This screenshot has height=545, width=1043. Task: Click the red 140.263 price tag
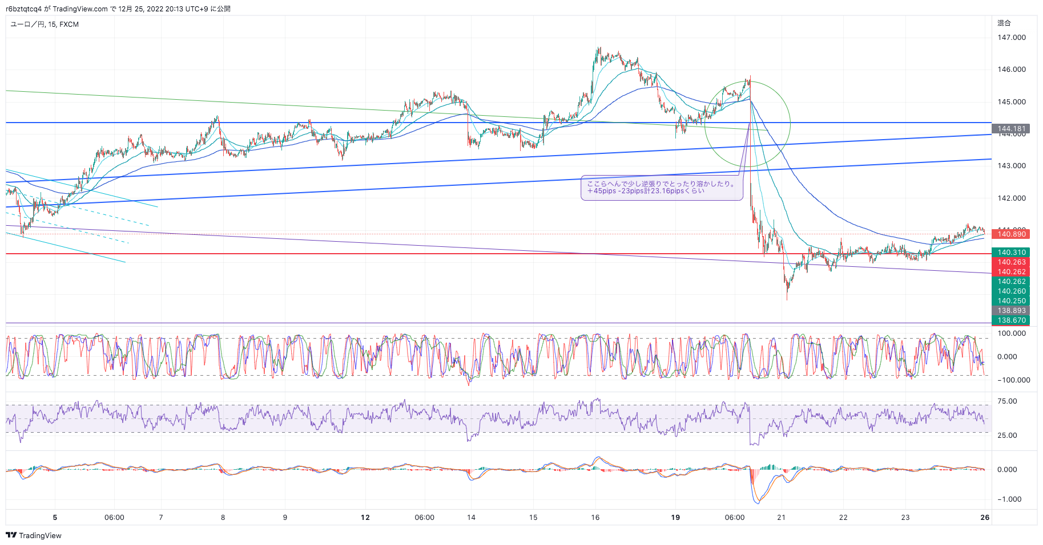tap(1011, 262)
